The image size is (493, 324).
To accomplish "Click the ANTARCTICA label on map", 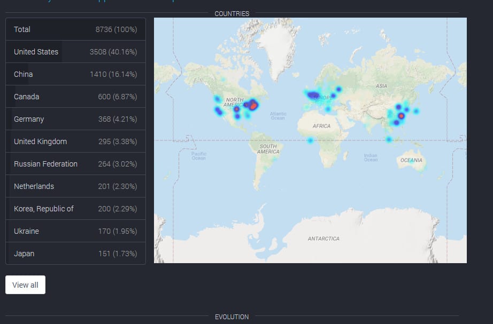I will pos(323,239).
